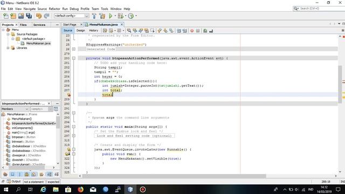This screenshot has height=194, width=345.
Task: Toggle Sort by Name in Navigator
Action: (49, 175)
